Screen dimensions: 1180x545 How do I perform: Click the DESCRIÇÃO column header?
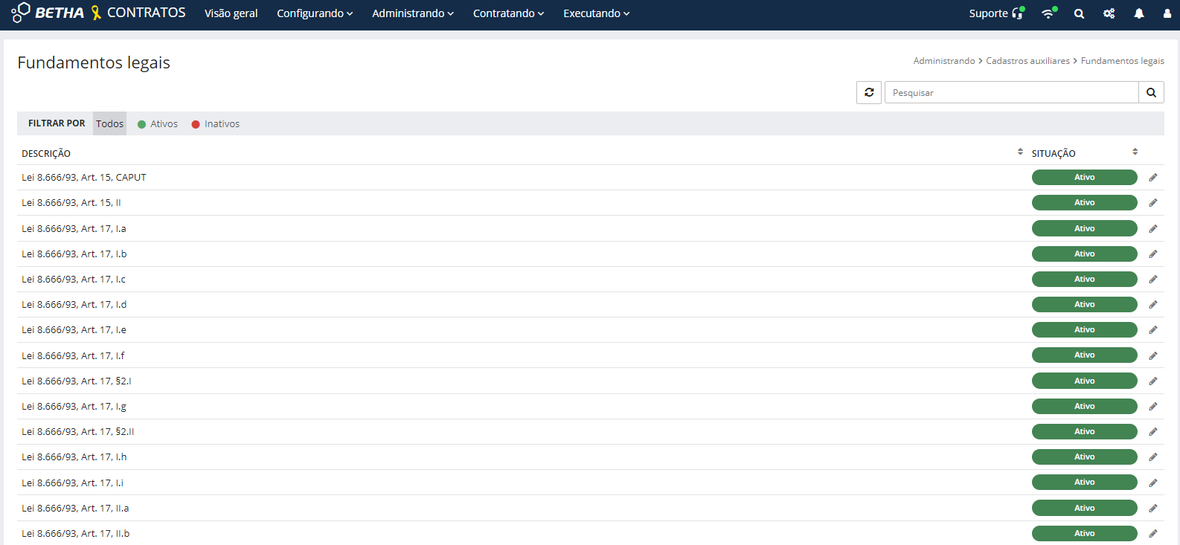pyautogui.click(x=46, y=153)
